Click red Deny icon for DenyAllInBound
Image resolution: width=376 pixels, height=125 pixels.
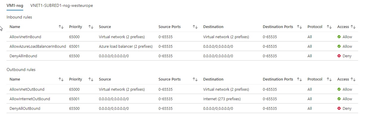(339, 56)
